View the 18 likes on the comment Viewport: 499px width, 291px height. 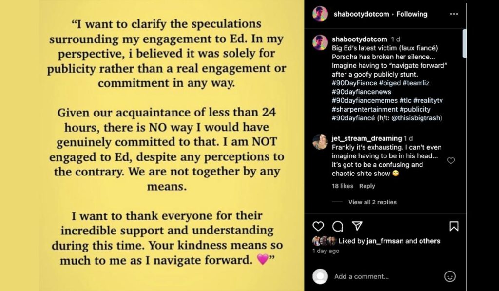point(343,186)
